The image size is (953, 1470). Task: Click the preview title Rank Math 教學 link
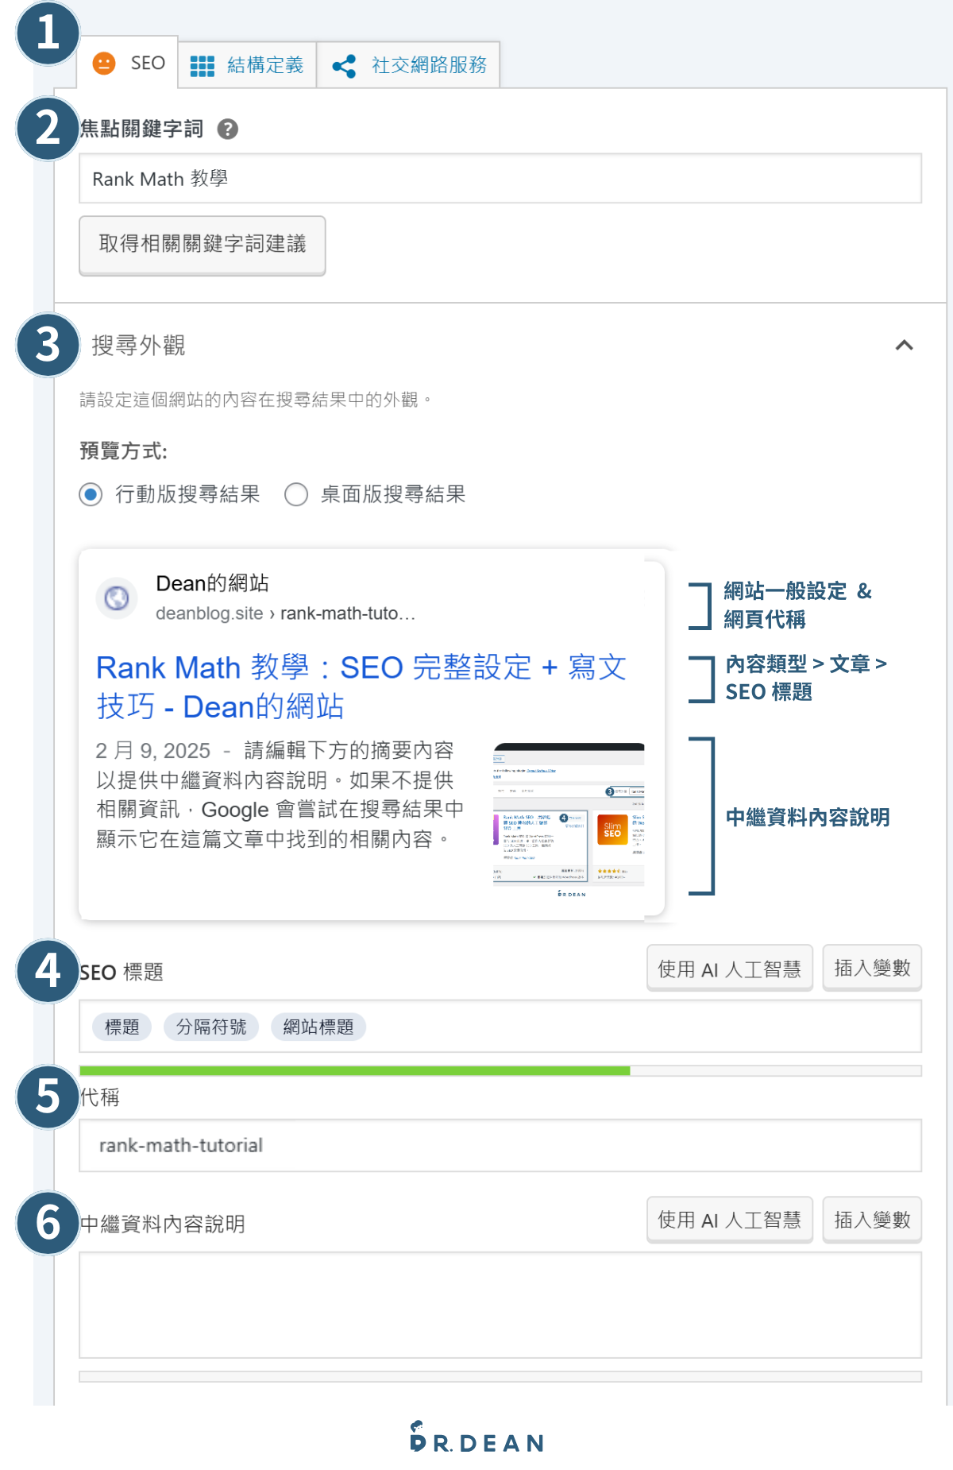361,687
